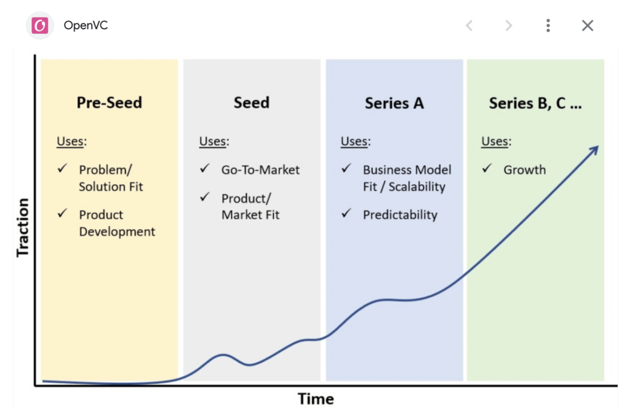The height and width of the screenshot is (417, 621).
Task: Click the Go-To-Market checkmark
Action: 205,168
